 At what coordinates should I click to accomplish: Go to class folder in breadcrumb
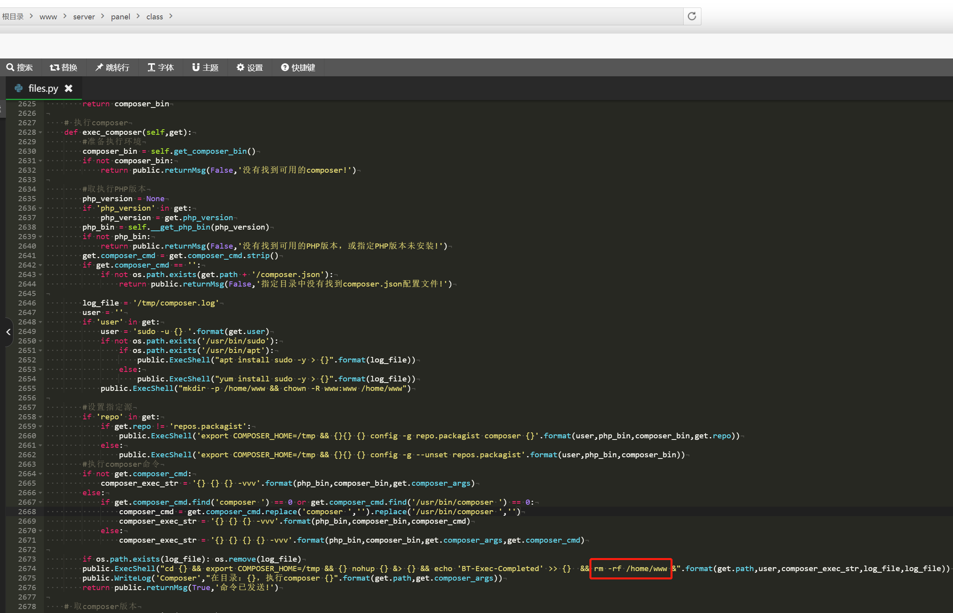155,17
